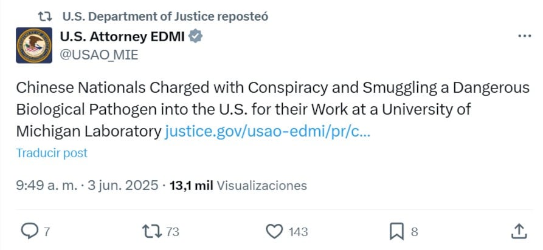The height and width of the screenshot is (250, 543).
Task: Click the 143 likes count
Action: (x=299, y=231)
